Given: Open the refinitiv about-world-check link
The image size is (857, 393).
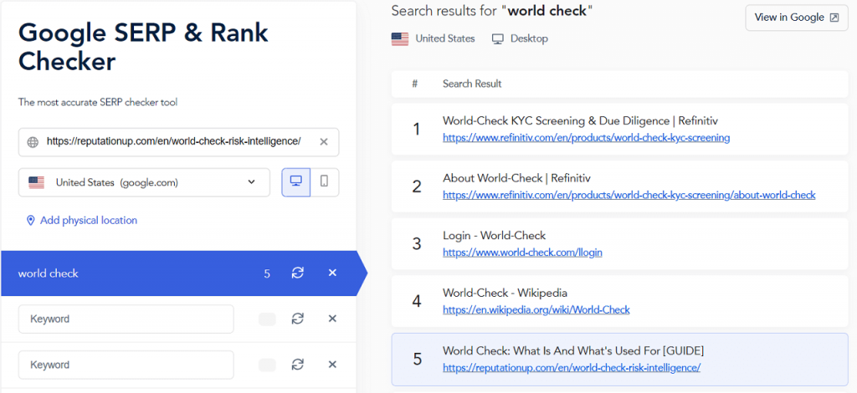Looking at the screenshot, I should (x=629, y=195).
